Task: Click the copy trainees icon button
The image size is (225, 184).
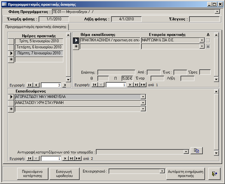Action: pyautogui.click(x=196, y=151)
